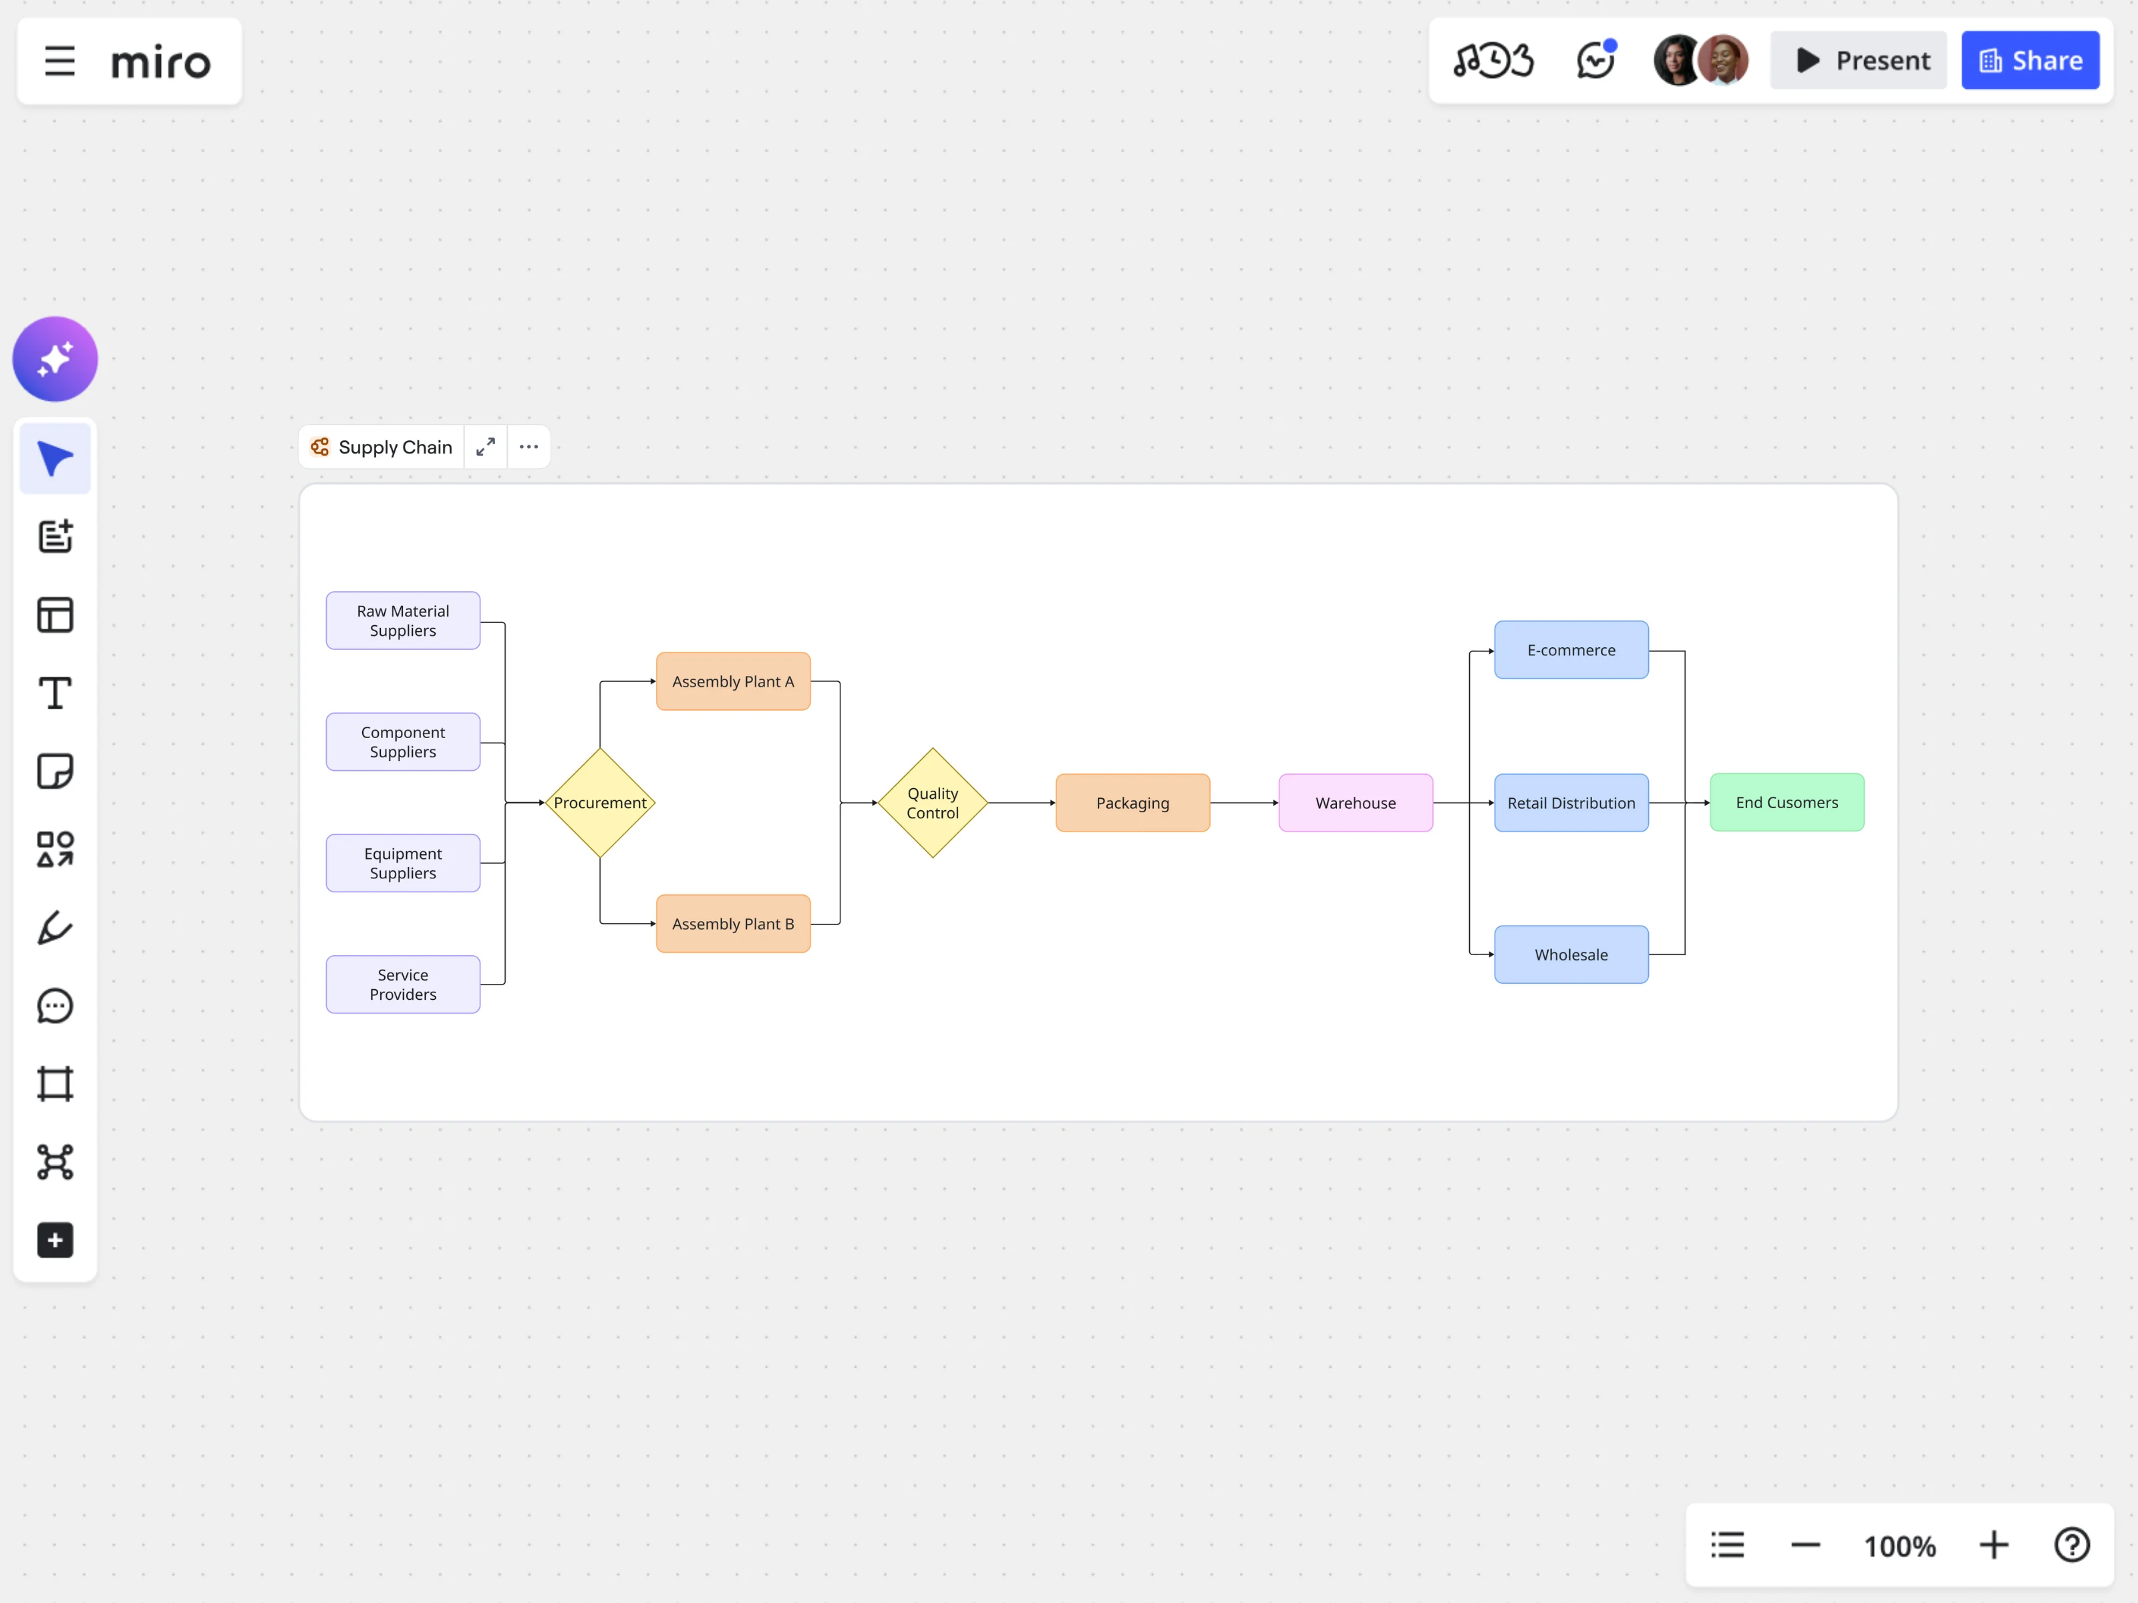Open the Templates tool in the sidebar
This screenshot has height=1603, width=2138.
coord(55,614)
